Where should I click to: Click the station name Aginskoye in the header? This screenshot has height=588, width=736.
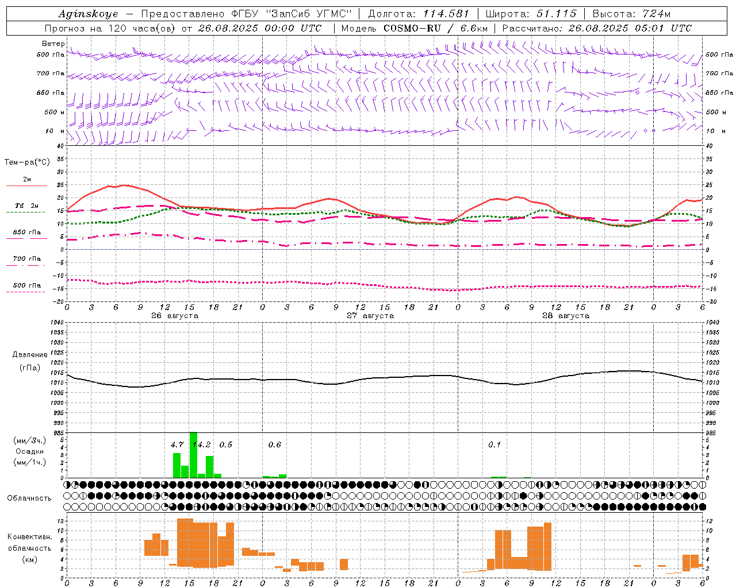tap(88, 14)
